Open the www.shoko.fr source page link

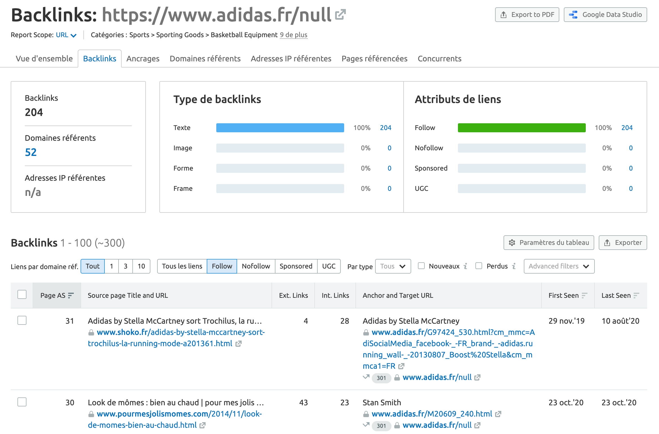176,338
